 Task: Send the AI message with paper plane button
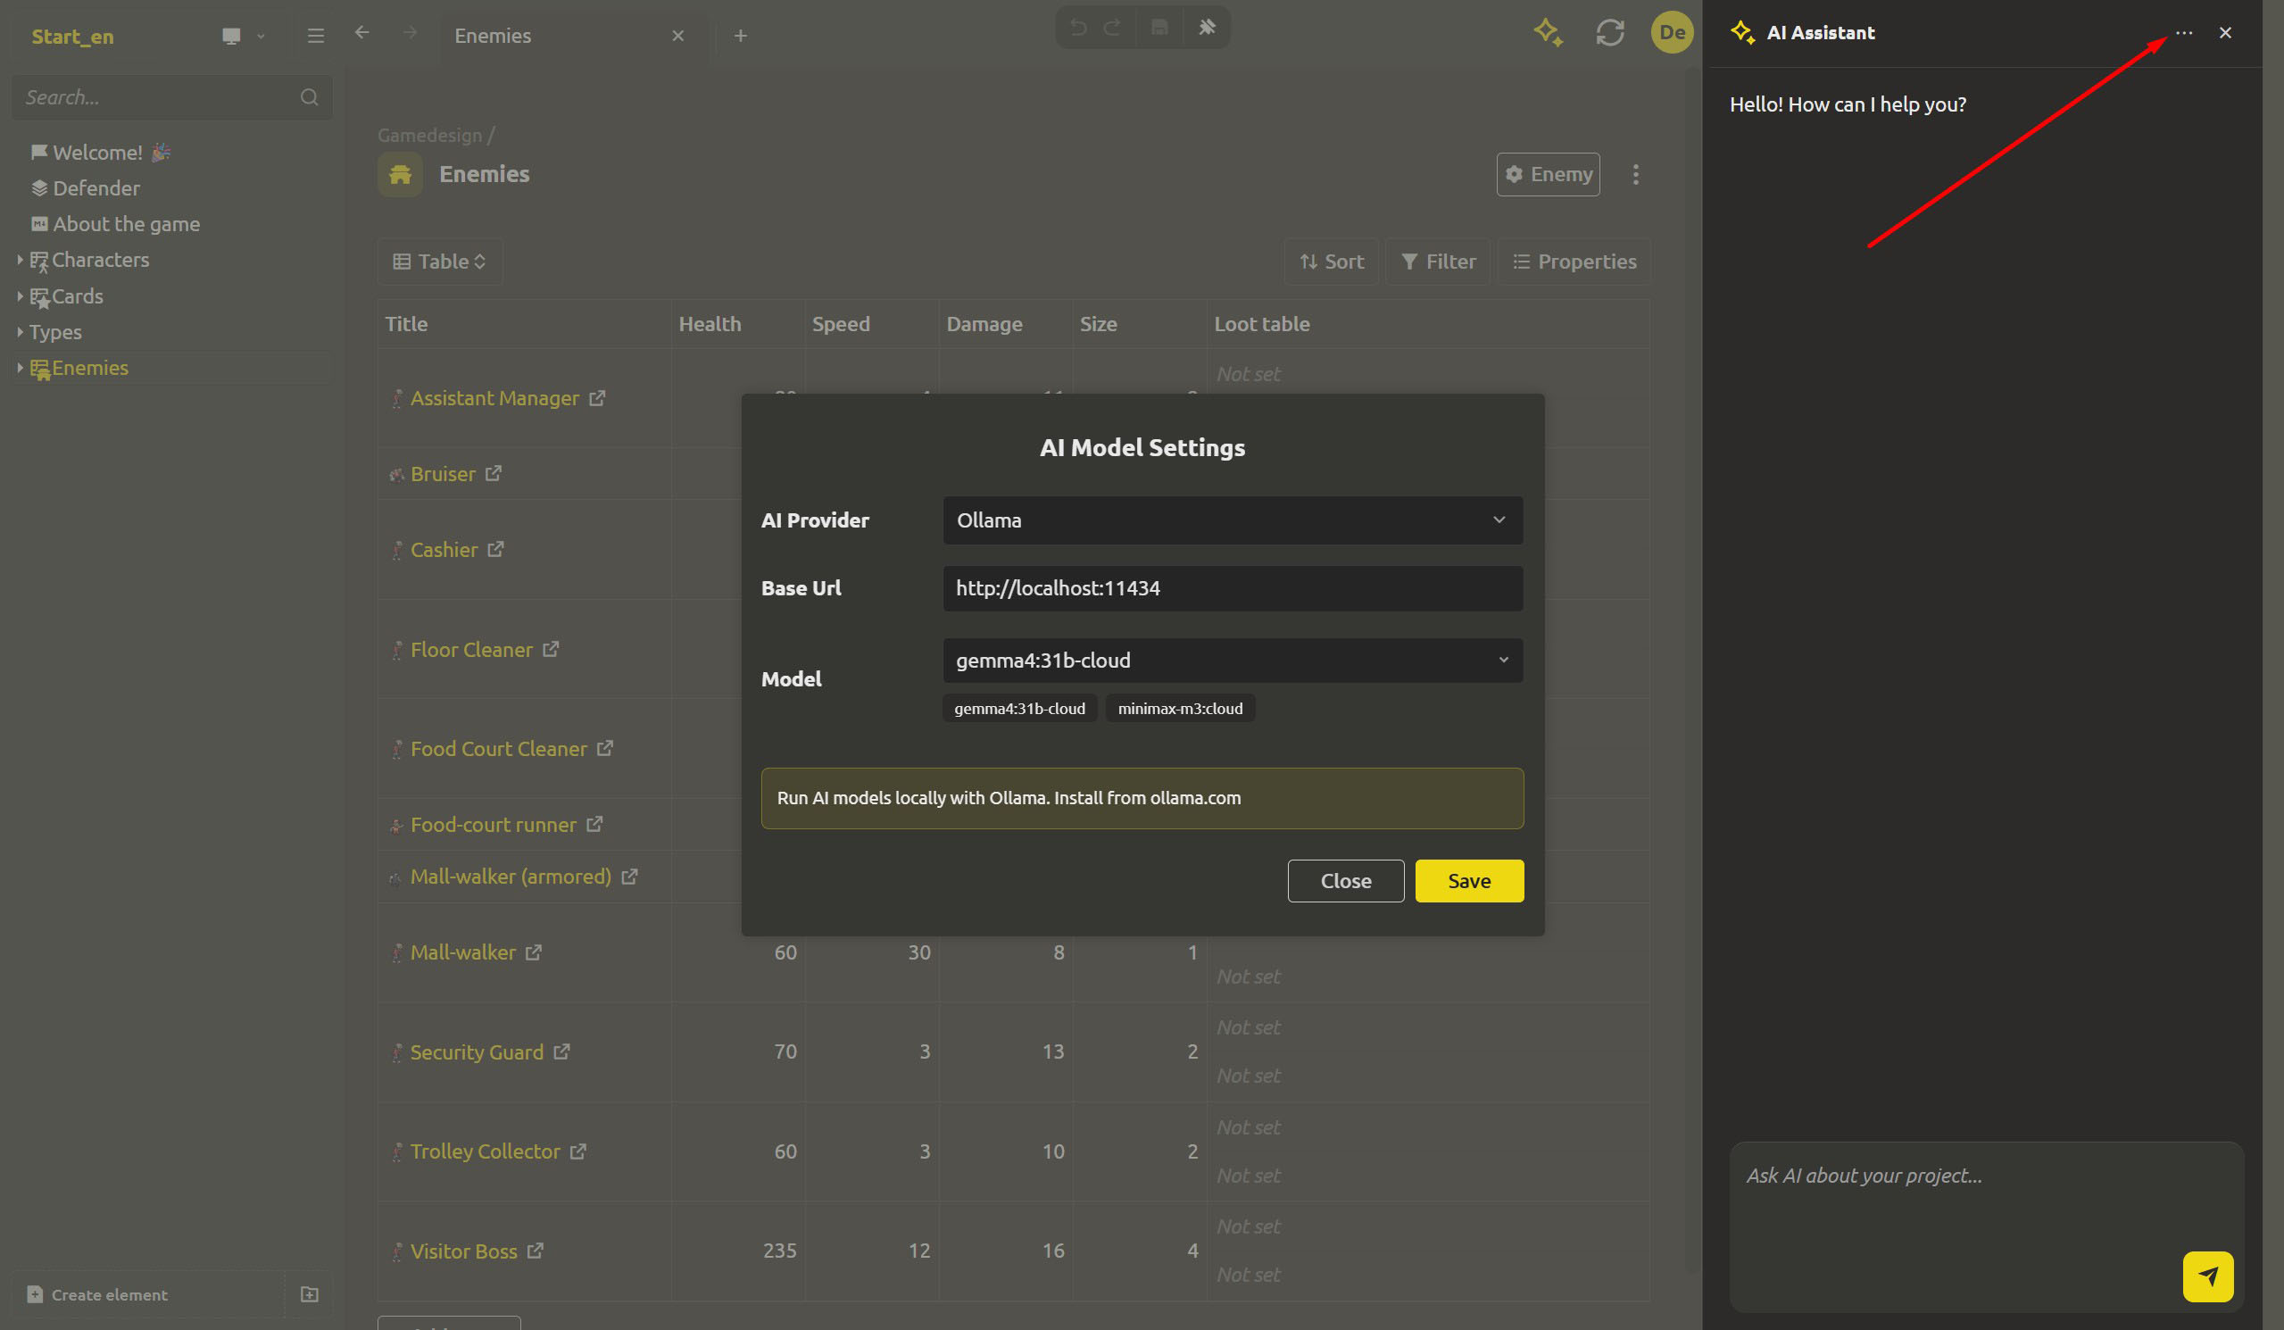click(2208, 1276)
